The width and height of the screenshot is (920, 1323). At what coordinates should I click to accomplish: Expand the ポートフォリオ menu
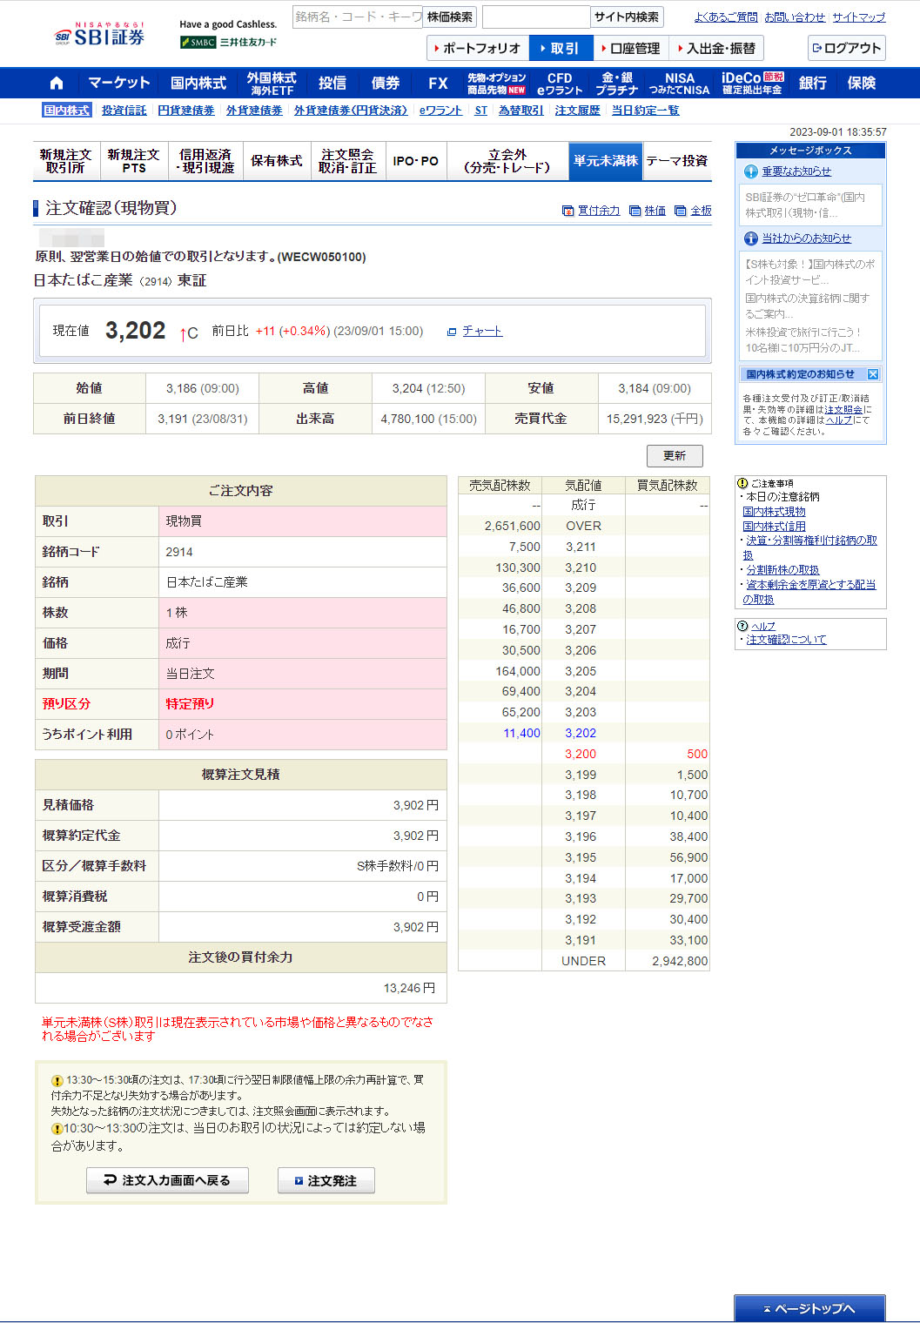(475, 49)
